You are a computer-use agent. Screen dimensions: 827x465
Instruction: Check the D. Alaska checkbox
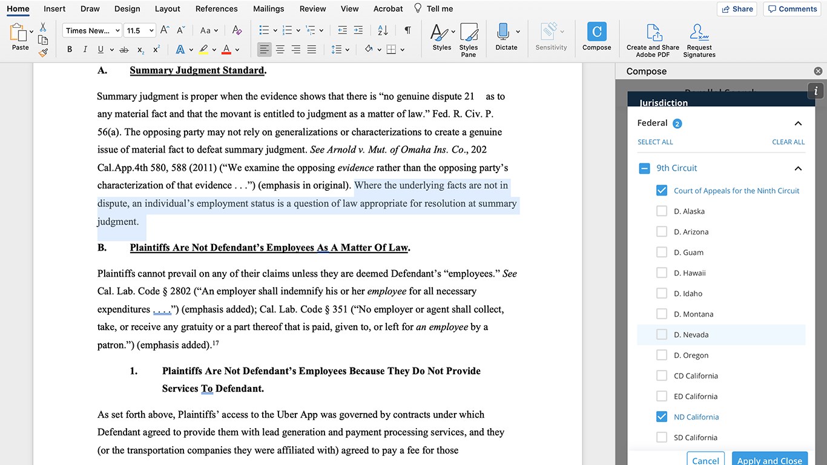pyautogui.click(x=662, y=211)
